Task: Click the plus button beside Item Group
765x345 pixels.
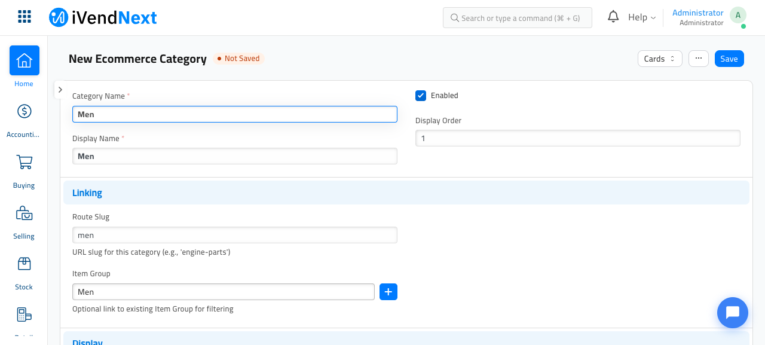Action: (388, 292)
